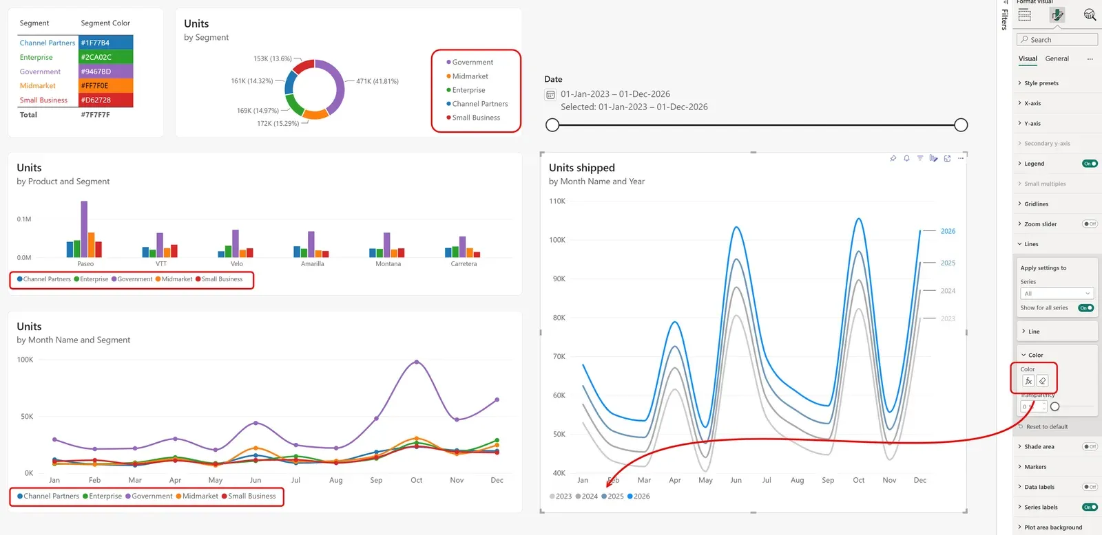Click the #1F77B4 blue color cell

point(105,43)
